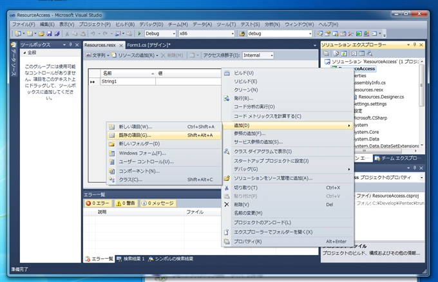
Task: Click Solution Explorer Show All Files icon
Action: pyautogui.click(x=336, y=53)
